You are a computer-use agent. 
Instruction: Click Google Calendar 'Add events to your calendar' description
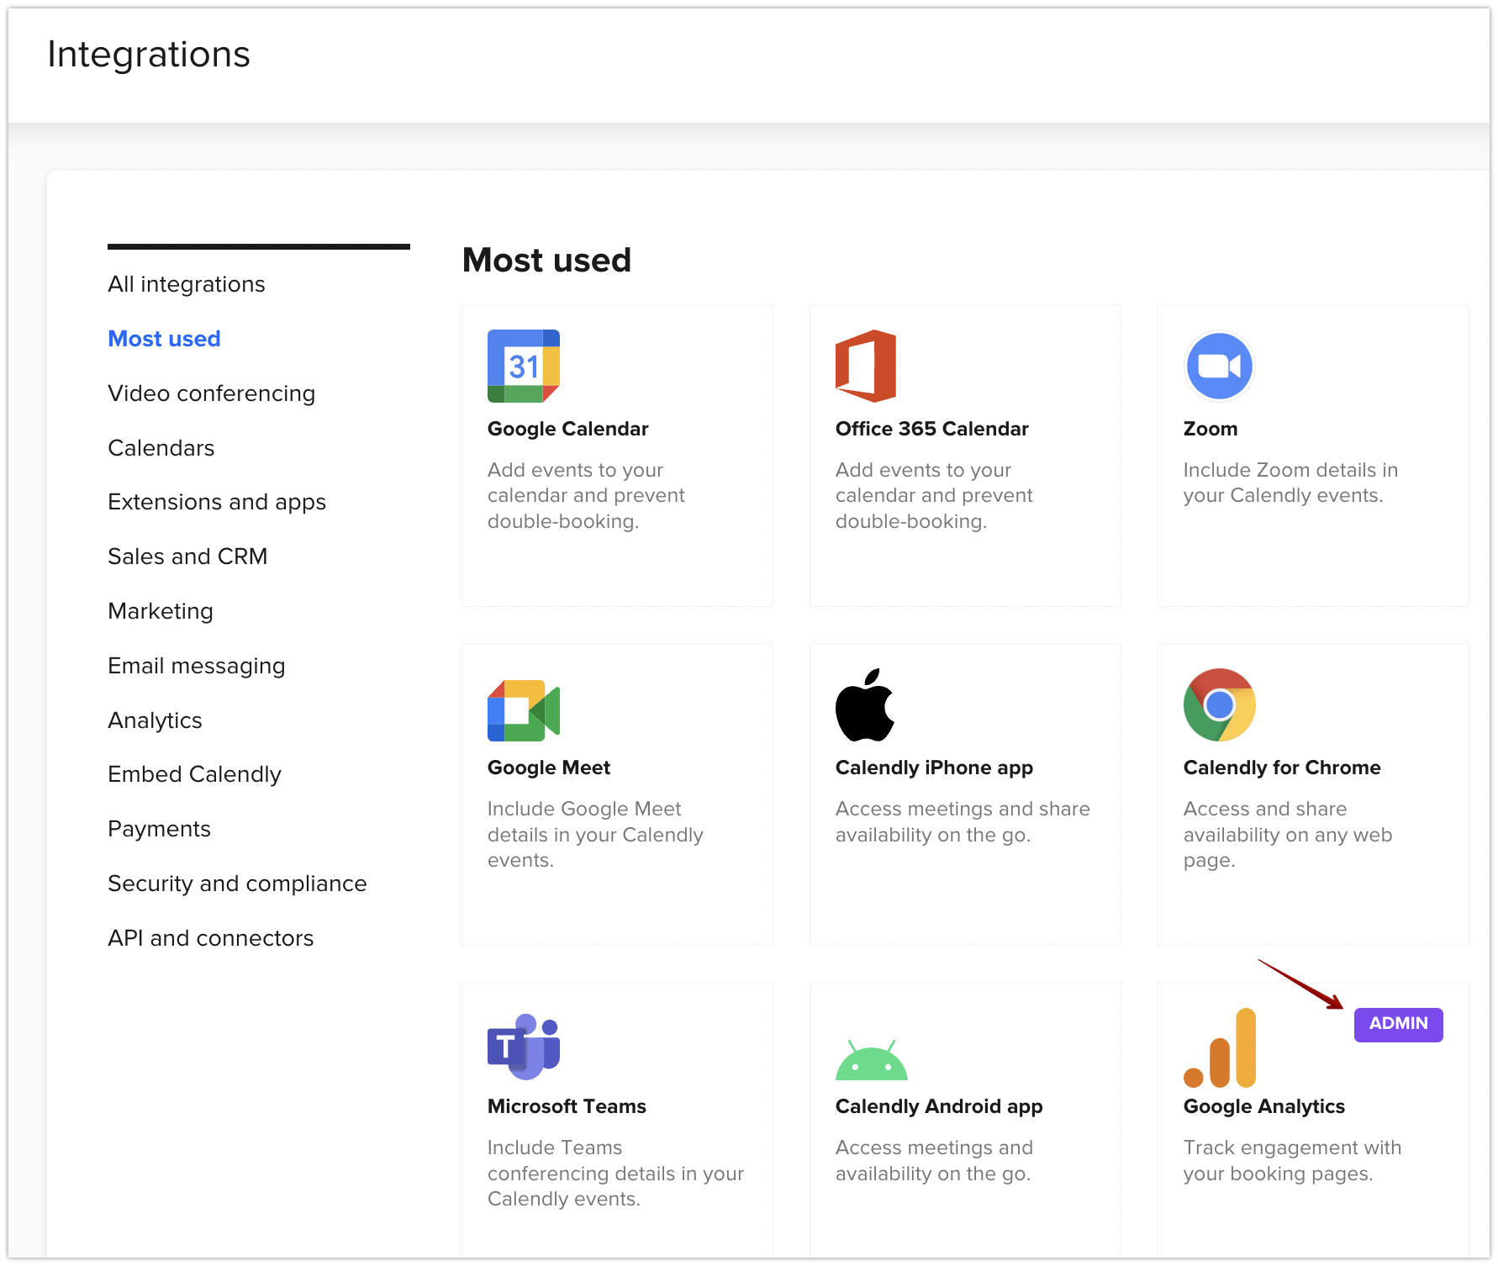[586, 495]
